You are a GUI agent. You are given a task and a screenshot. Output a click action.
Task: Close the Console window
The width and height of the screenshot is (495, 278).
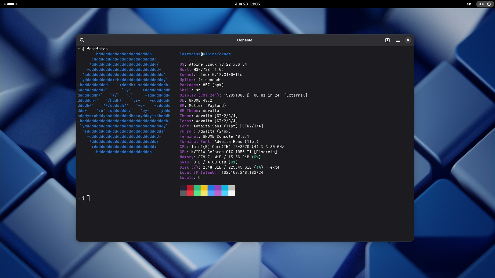point(408,40)
